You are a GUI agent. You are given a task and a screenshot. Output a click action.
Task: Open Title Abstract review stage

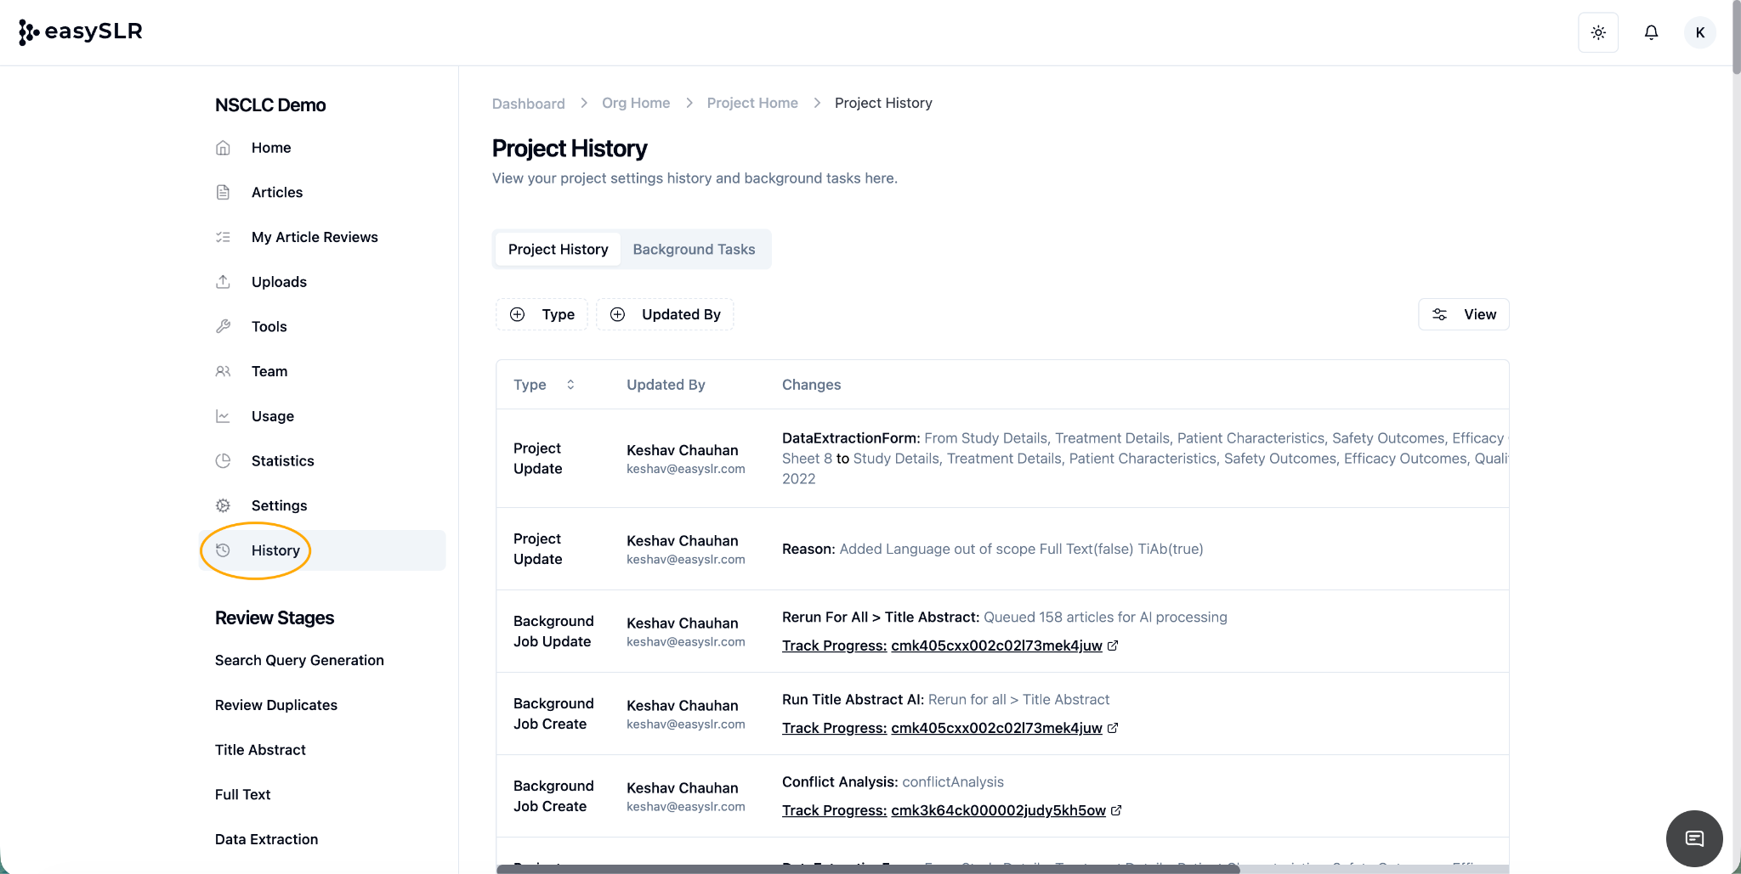(260, 750)
